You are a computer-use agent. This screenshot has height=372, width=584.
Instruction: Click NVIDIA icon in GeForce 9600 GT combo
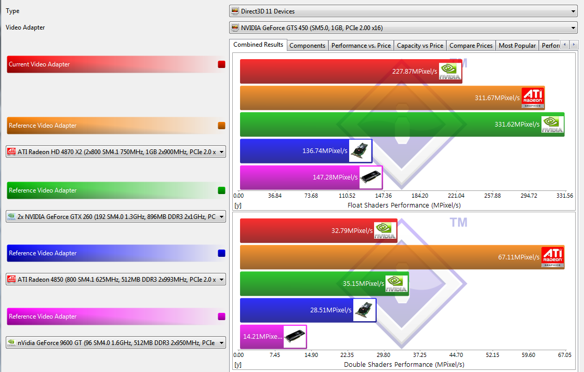click(11, 342)
